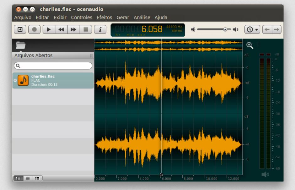Switch to compact list view
Image resolution: width=295 pixels, height=190 pixels.
28,178
